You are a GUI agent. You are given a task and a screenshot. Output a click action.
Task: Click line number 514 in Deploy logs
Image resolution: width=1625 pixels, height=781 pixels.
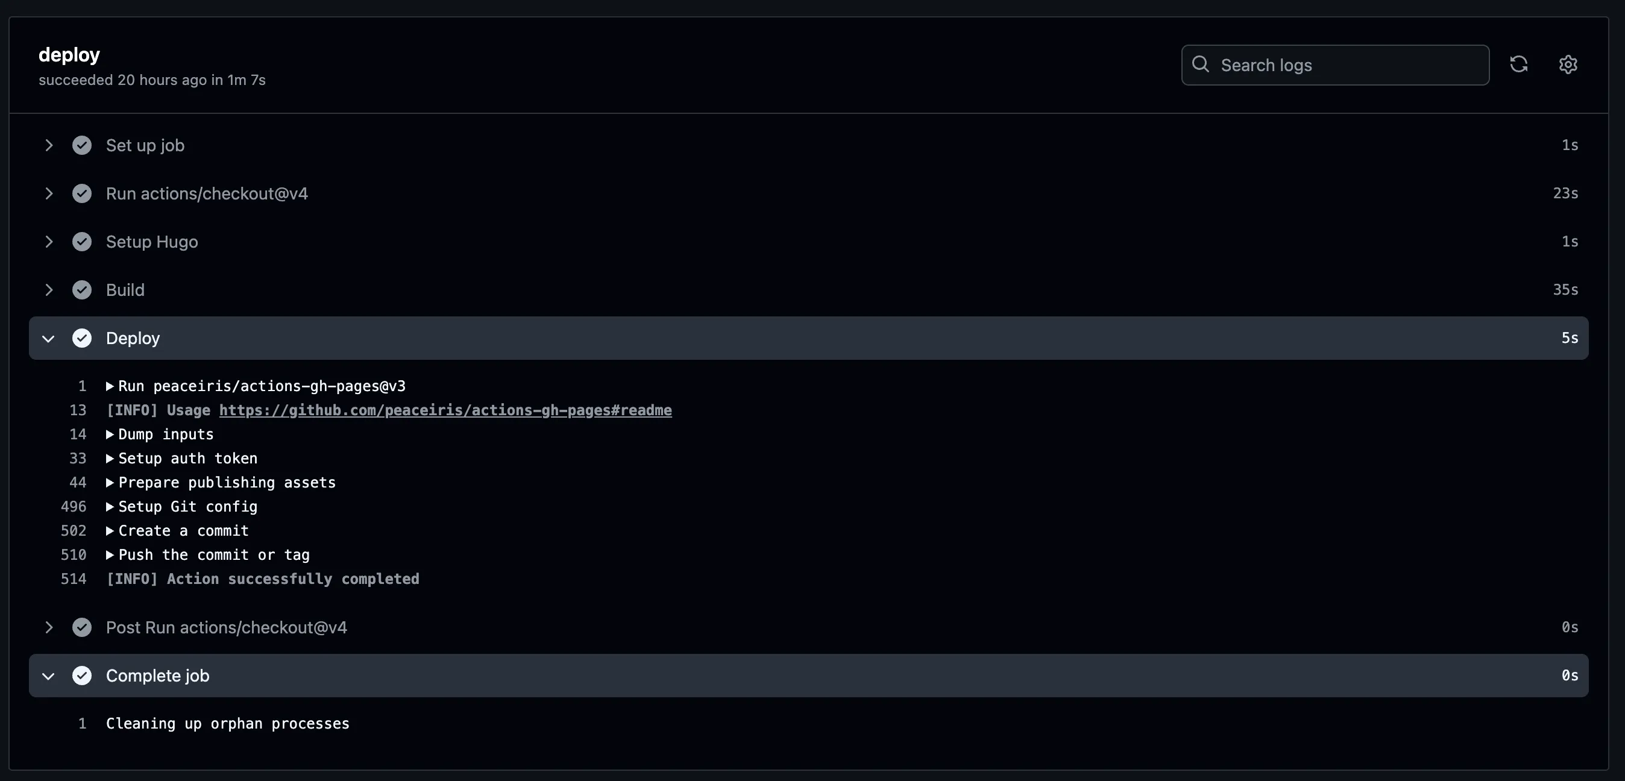[73, 579]
